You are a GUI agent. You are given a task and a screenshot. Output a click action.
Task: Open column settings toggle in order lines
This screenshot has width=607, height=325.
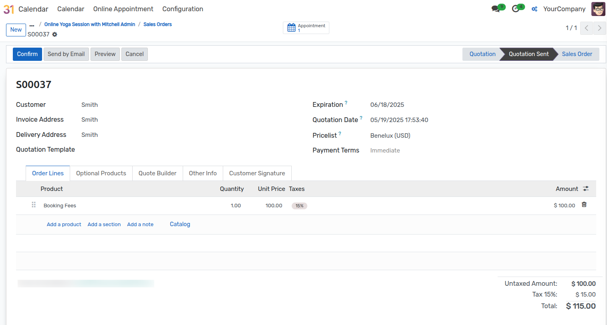586,189
